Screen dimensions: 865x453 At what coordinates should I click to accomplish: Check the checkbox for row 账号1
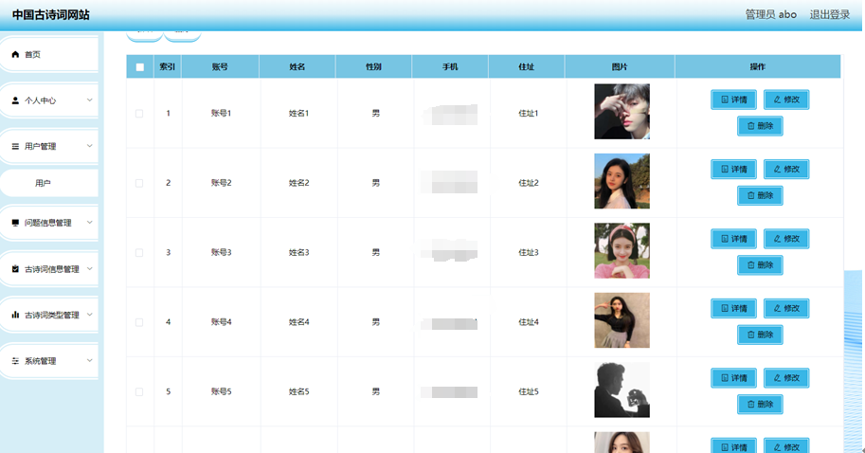[139, 114]
